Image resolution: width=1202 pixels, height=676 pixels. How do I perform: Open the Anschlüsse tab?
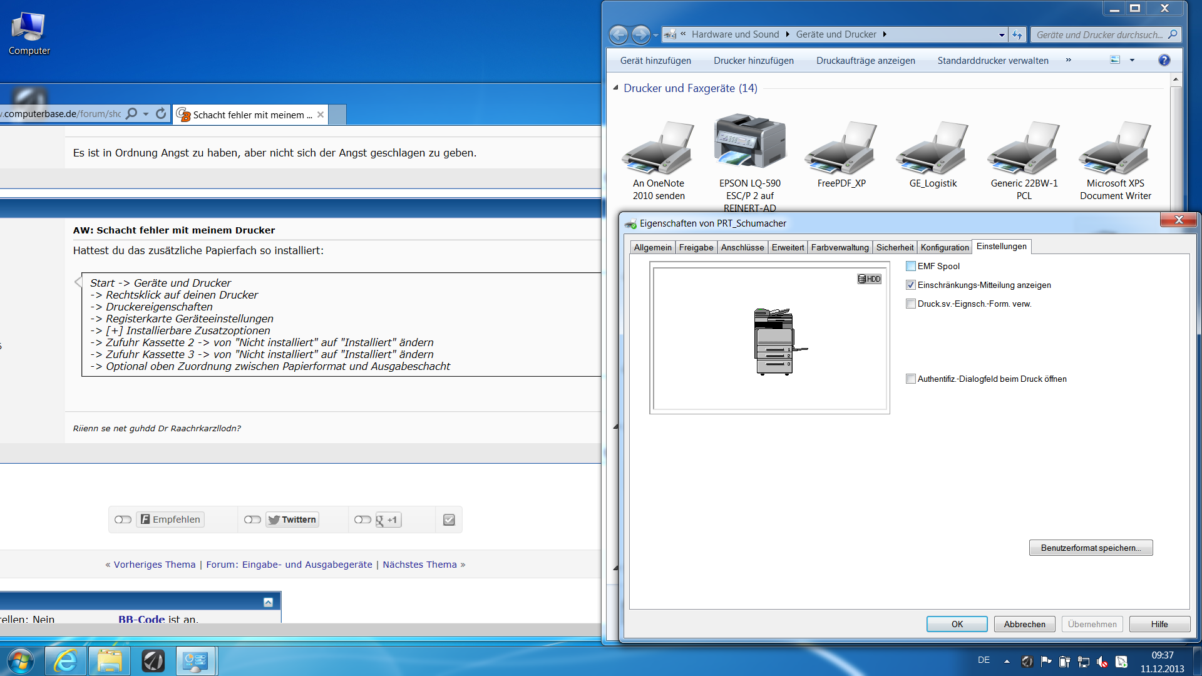click(x=742, y=248)
